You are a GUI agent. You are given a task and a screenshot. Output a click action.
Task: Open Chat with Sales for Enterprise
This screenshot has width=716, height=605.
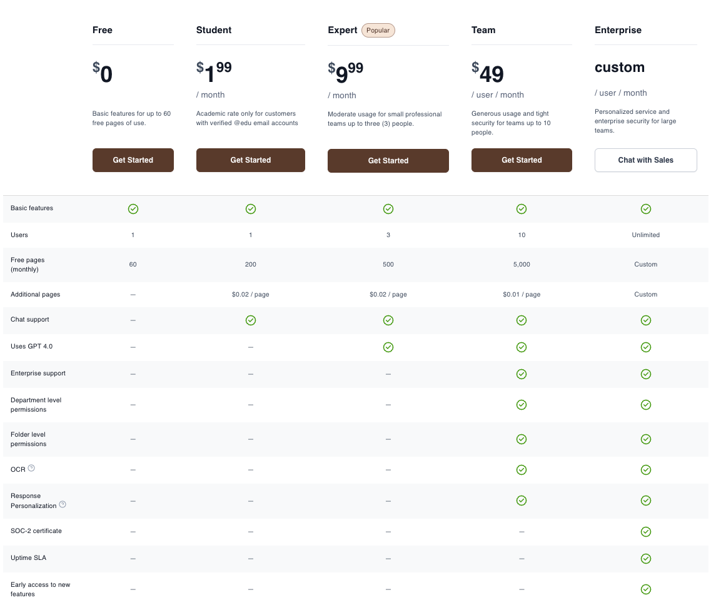coord(645,160)
